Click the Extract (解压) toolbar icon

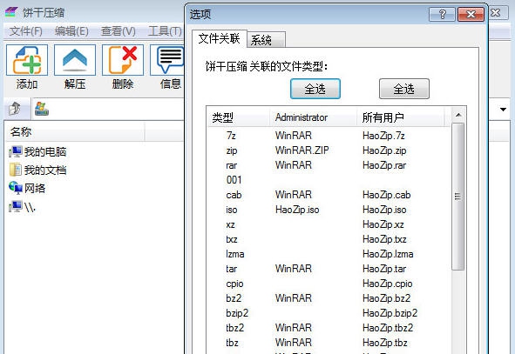pos(75,60)
